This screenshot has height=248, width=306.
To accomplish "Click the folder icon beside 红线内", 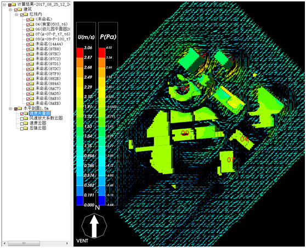I will click(26, 14).
